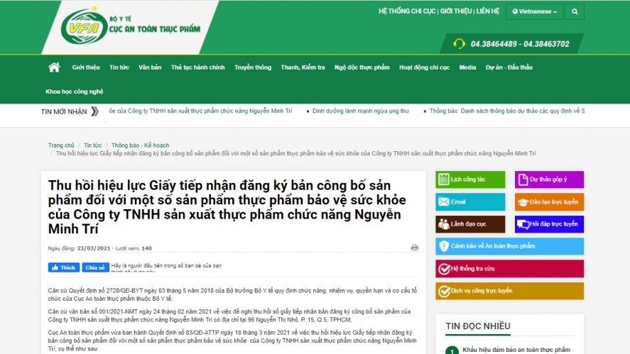Click LIÊN HỆ link in top header
The image size is (630, 354).
pyautogui.click(x=488, y=11)
